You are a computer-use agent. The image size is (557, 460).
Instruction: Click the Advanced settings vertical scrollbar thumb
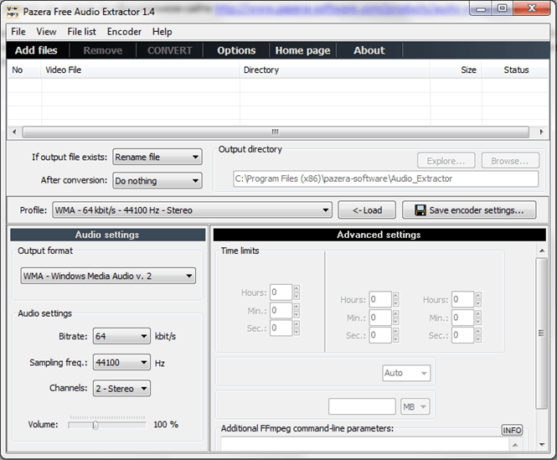pos(541,333)
